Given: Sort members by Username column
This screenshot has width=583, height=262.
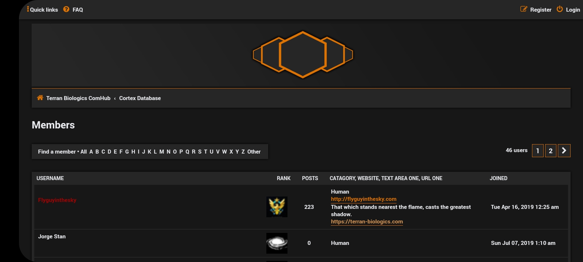Looking at the screenshot, I should pyautogui.click(x=50, y=178).
